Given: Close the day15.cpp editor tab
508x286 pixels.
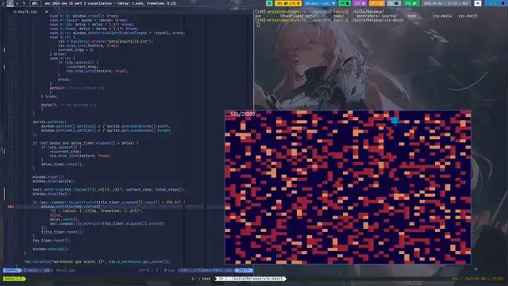Looking at the screenshot, I should click(46, 12).
